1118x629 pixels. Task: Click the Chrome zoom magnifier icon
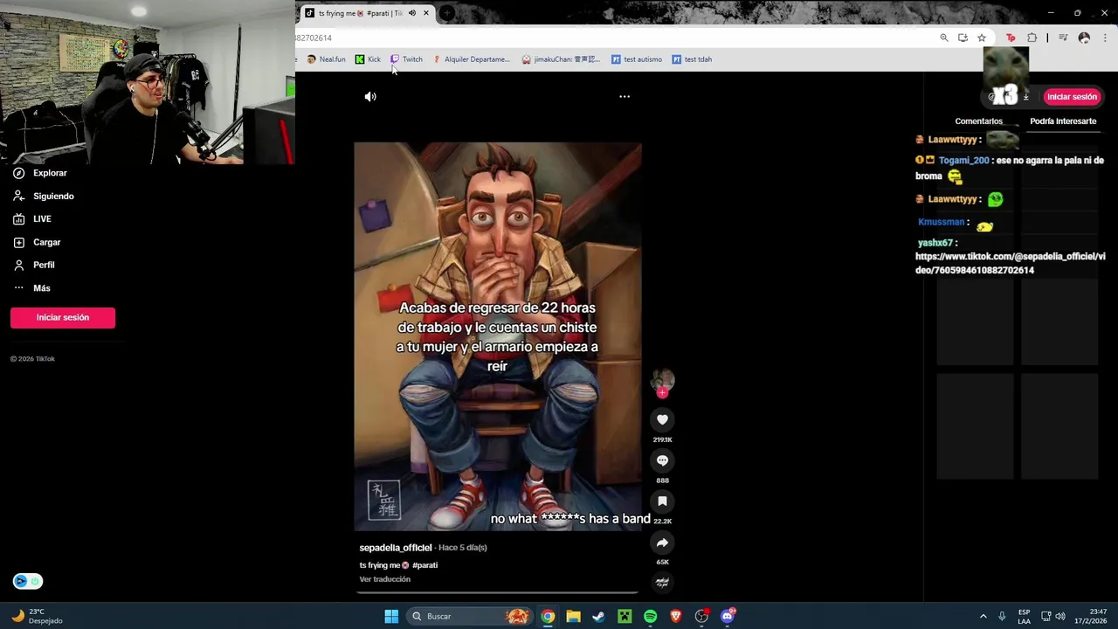pos(944,38)
